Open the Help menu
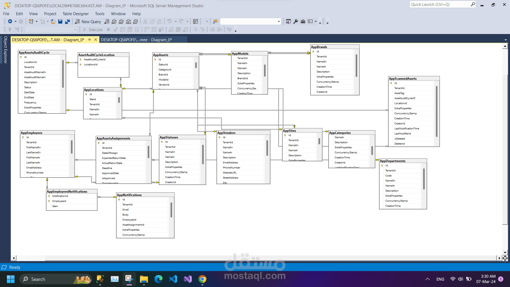 136,14
